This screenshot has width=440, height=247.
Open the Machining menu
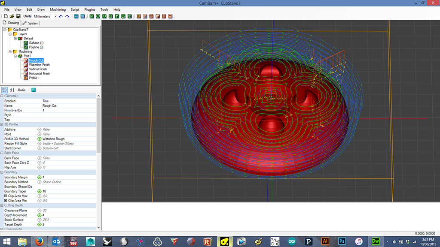coord(58,9)
